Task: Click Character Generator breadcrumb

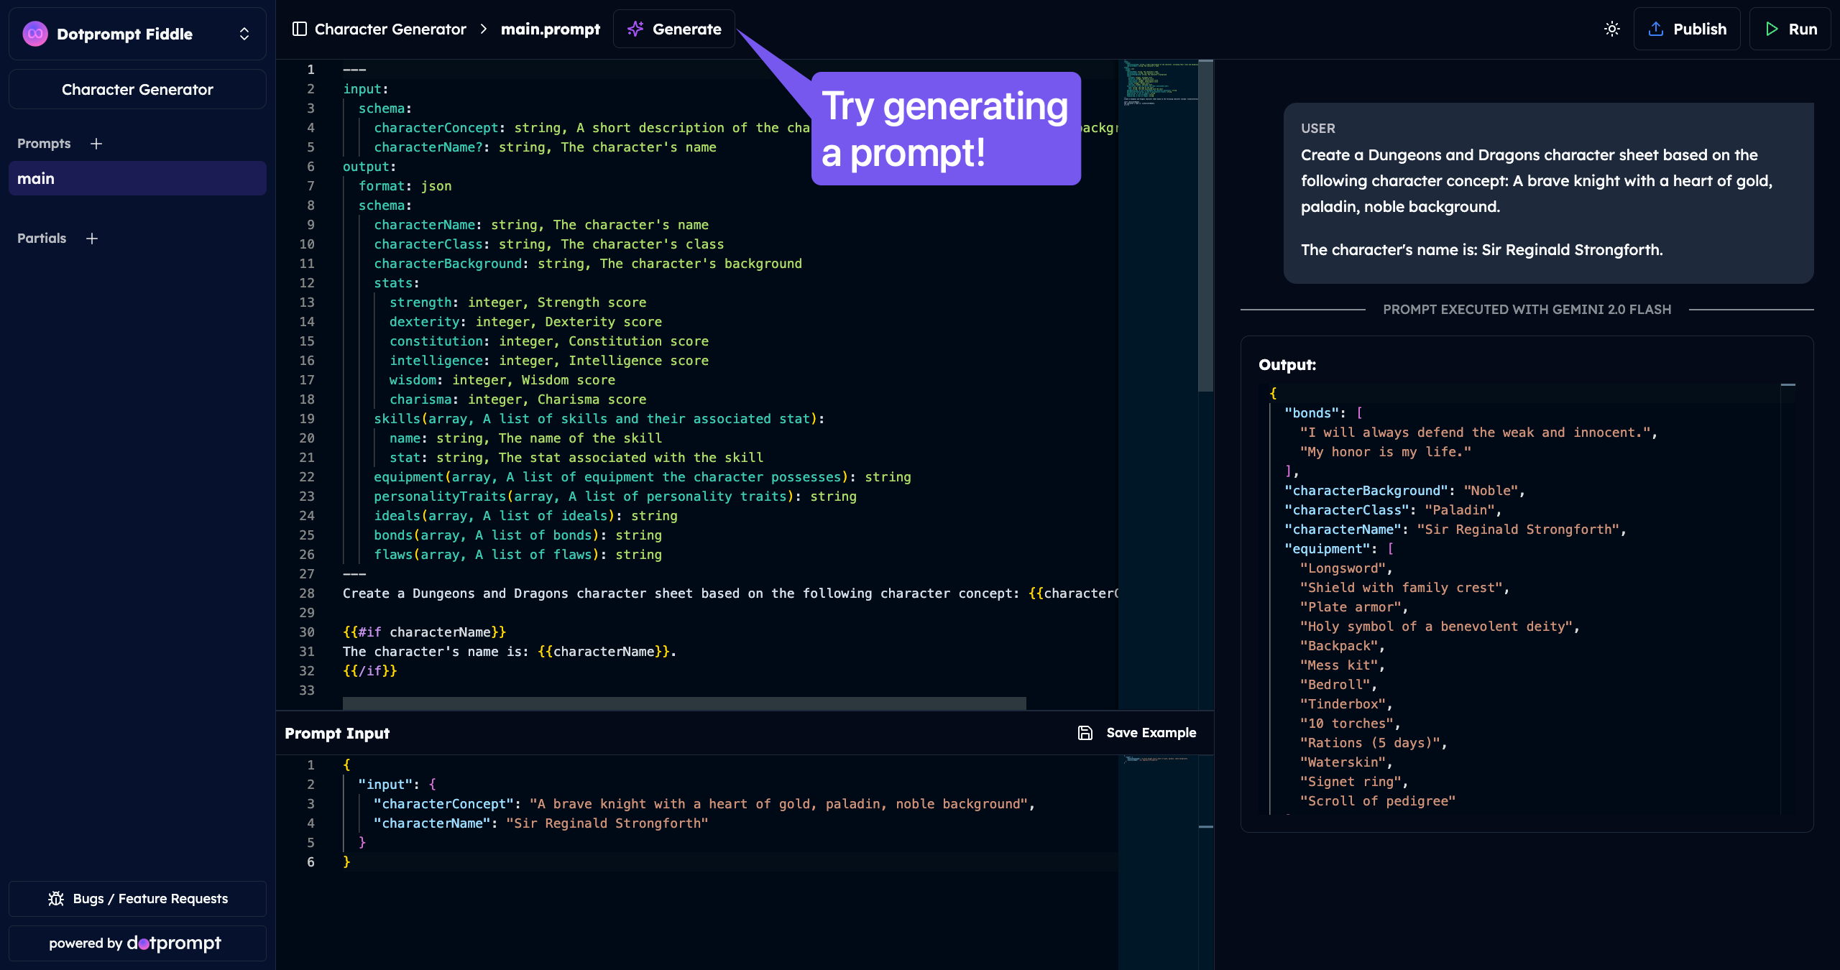Action: pyautogui.click(x=390, y=29)
